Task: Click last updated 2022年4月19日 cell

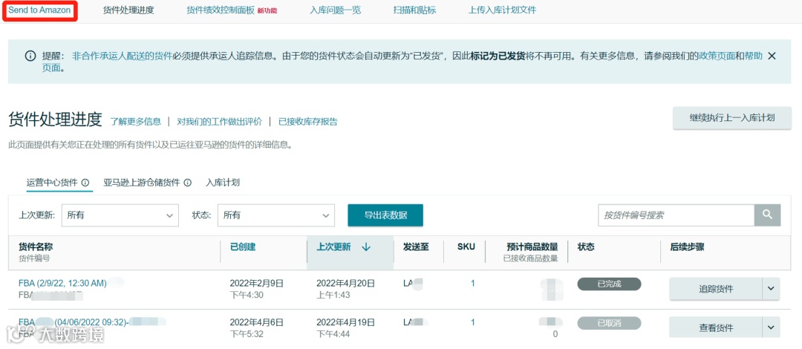Action: tap(345, 322)
